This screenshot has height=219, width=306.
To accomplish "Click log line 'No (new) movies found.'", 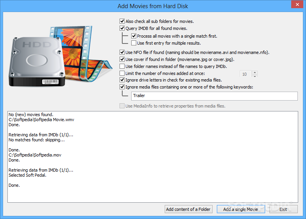I will pyautogui.click(x=31, y=115).
